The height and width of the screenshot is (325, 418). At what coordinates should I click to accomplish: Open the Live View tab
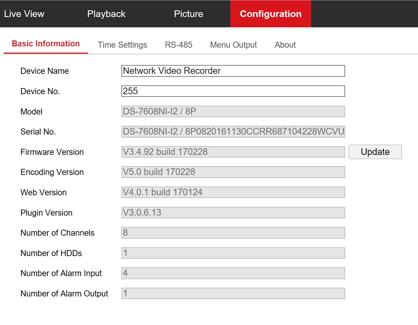pos(24,14)
